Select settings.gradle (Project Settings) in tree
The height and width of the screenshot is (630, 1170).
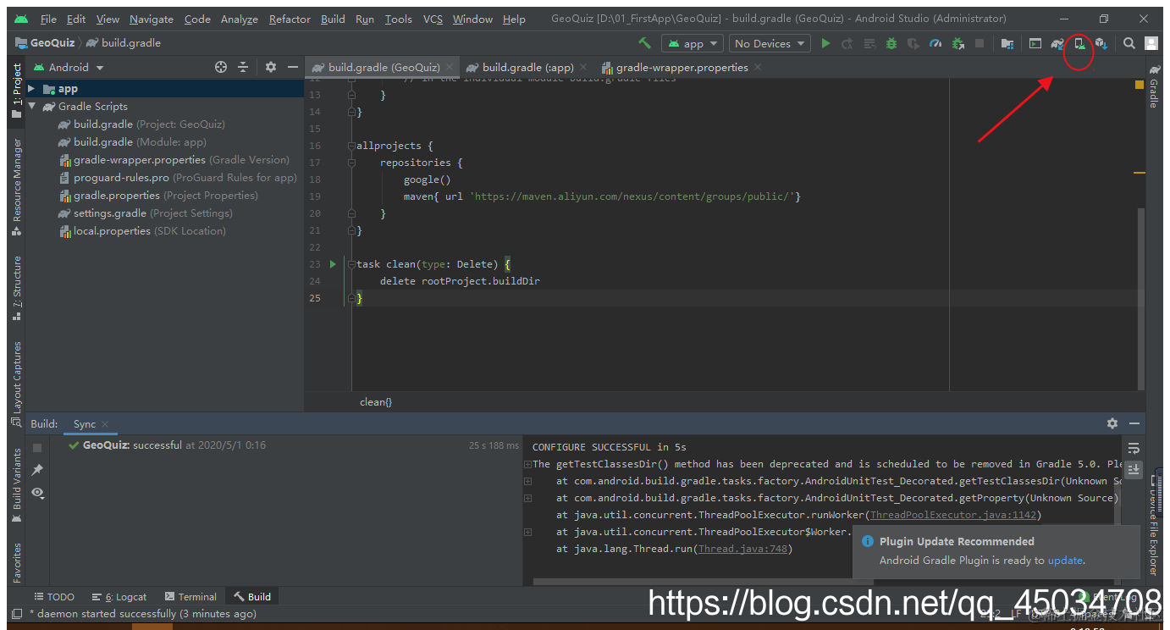(145, 213)
